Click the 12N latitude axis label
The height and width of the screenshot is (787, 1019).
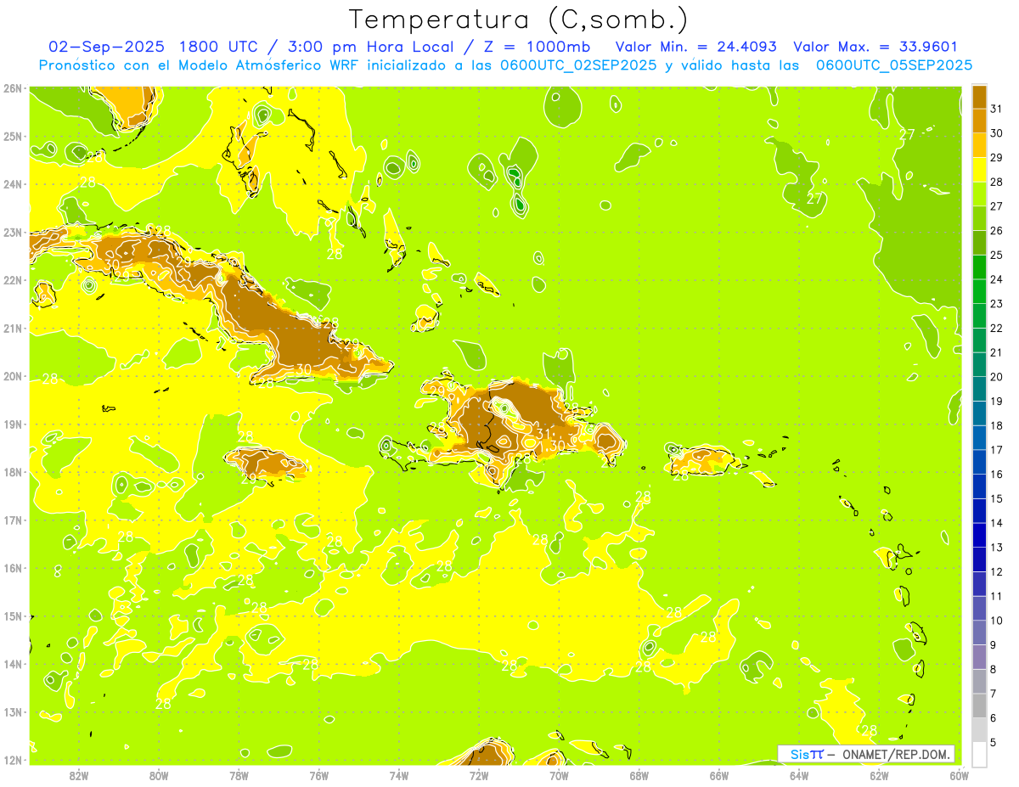coord(12,760)
